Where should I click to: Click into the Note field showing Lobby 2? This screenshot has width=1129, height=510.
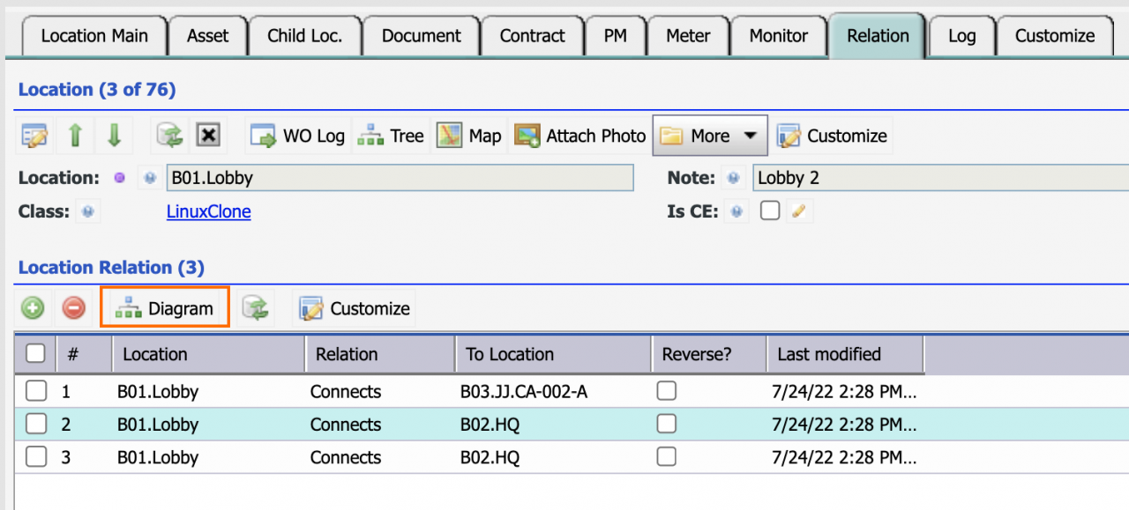pos(935,178)
